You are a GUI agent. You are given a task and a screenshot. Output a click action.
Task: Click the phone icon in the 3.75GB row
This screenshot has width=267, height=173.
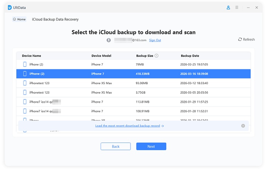point(25,92)
